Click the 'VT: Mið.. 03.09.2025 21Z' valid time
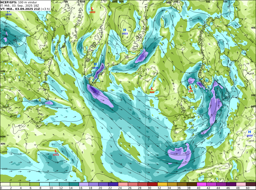Screen dimensions: 256x190 coord(20,9)
